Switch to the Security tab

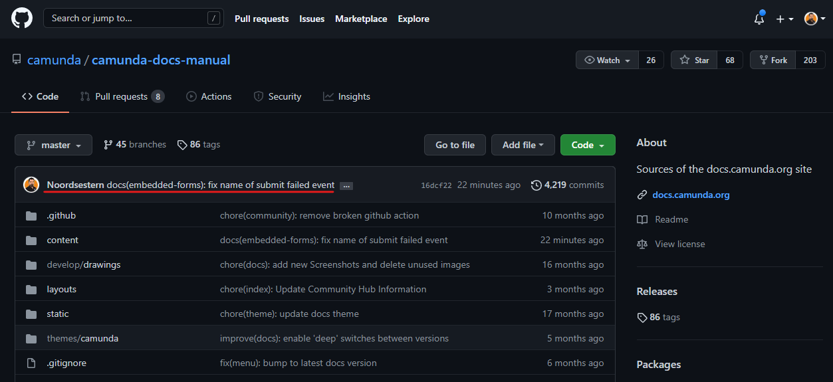(277, 96)
